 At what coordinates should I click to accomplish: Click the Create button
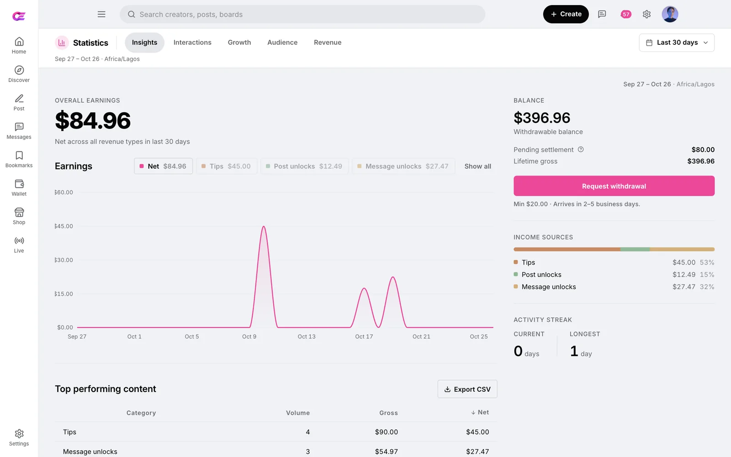click(x=566, y=14)
